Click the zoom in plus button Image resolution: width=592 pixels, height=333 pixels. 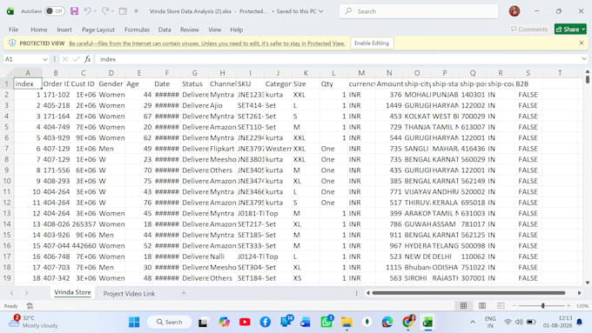coord(568,305)
